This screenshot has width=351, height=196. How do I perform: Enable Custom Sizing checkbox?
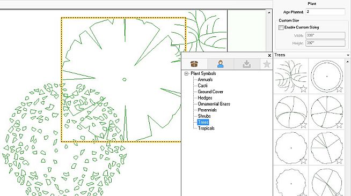(281, 27)
